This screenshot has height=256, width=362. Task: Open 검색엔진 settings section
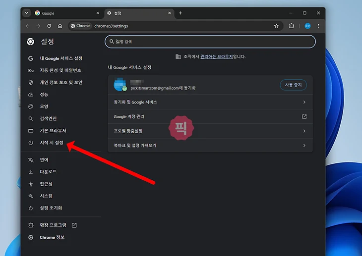pos(48,118)
